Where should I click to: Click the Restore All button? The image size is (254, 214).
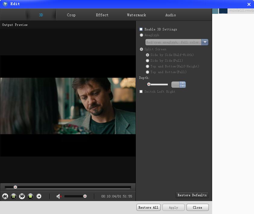(148, 207)
